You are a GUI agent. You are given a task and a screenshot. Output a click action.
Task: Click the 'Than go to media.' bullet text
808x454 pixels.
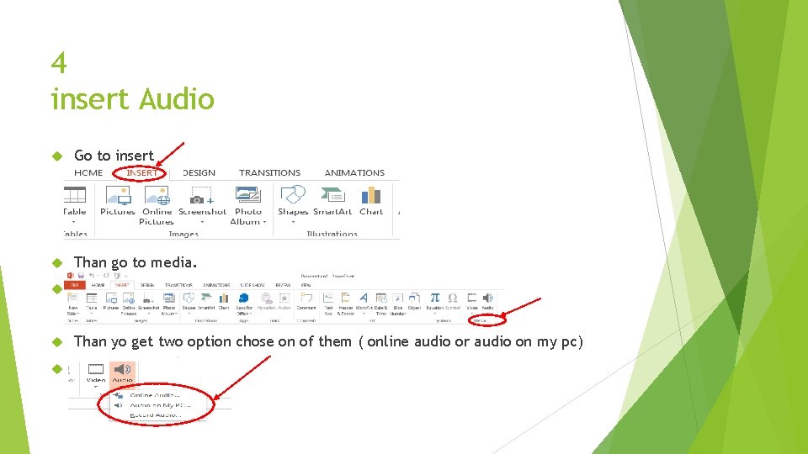coord(136,262)
